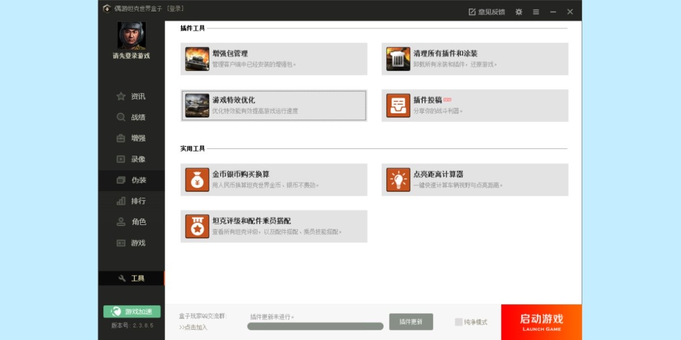The width and height of the screenshot is (681, 340).
Task: Click the medal icon for 坦克评级和配件乘员搭配
Action: [x=197, y=226]
